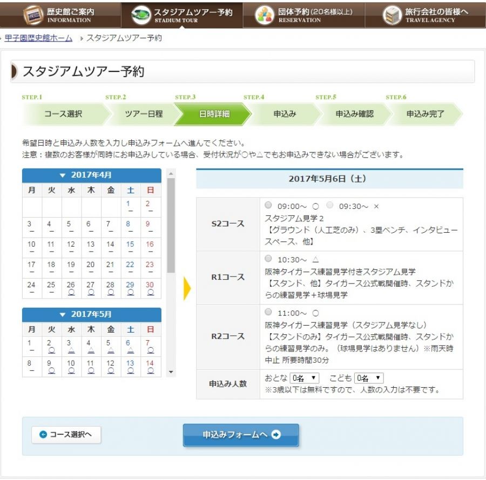Open the おとな number dropdown
Image resolution: width=486 pixels, height=480 pixels.
point(305,378)
